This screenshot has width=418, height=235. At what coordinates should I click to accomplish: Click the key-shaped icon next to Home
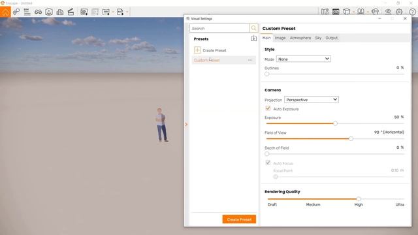[x=16, y=12]
